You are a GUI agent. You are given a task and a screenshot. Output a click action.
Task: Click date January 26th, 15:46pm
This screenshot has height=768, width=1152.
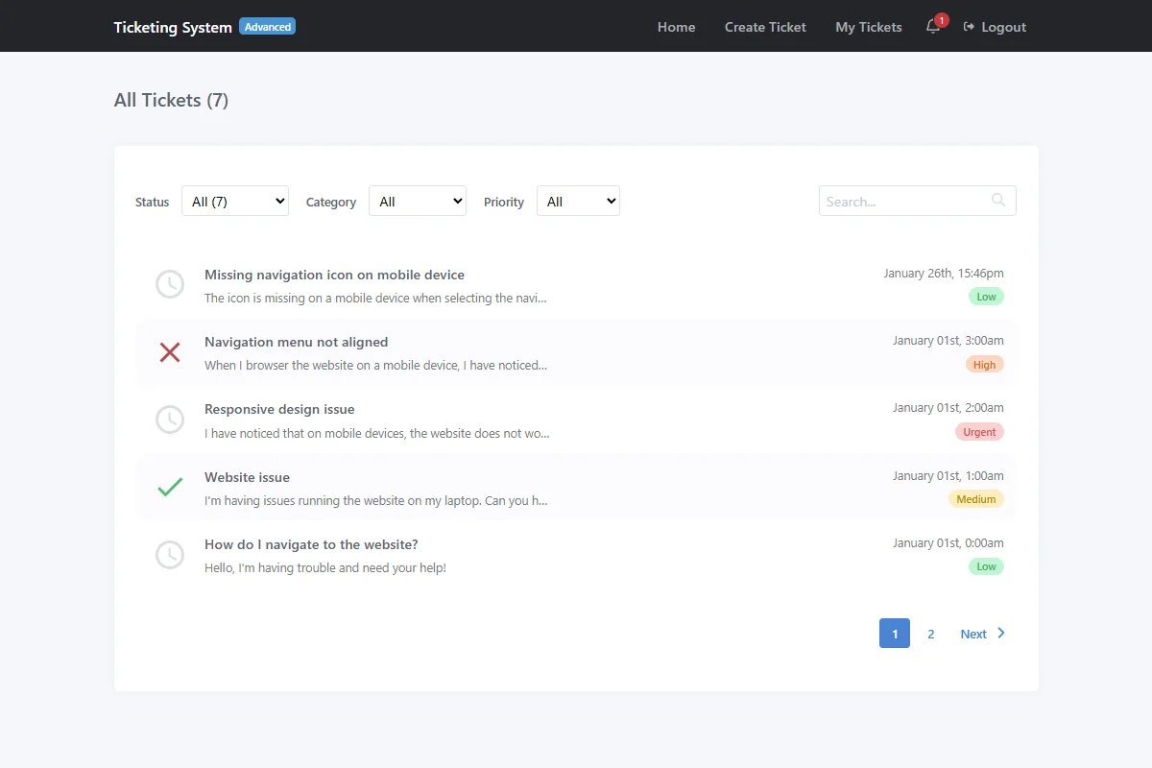point(944,274)
